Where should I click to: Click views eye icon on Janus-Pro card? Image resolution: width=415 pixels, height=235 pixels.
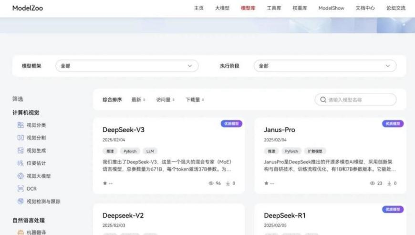(x=373, y=183)
